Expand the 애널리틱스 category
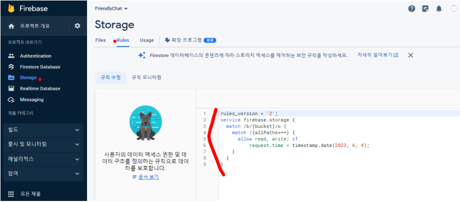 click(x=43, y=159)
